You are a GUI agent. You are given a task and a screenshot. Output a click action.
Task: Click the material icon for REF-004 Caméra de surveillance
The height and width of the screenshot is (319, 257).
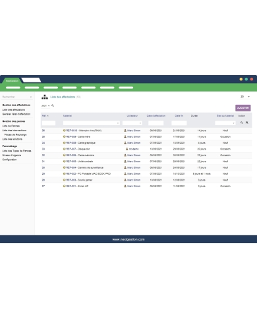(65, 167)
